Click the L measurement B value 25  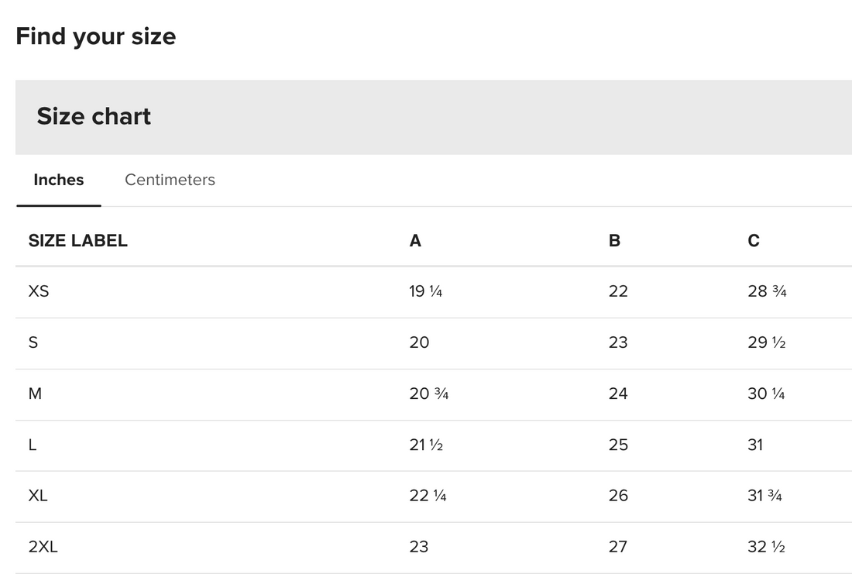(618, 445)
